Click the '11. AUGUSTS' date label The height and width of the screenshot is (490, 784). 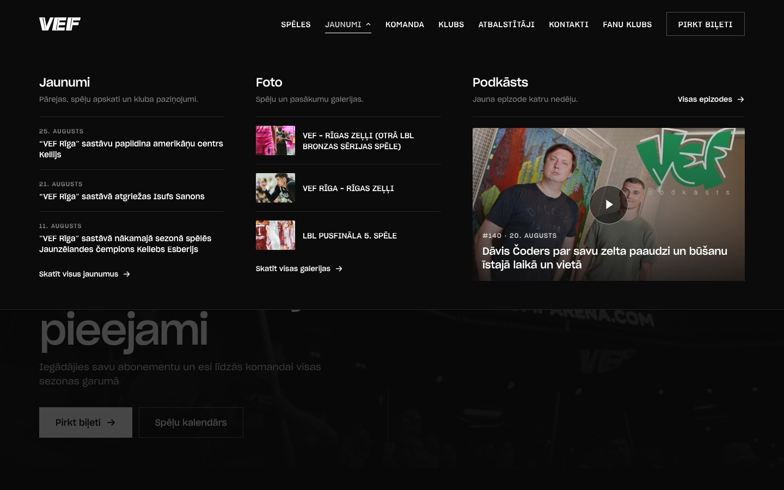coord(60,226)
